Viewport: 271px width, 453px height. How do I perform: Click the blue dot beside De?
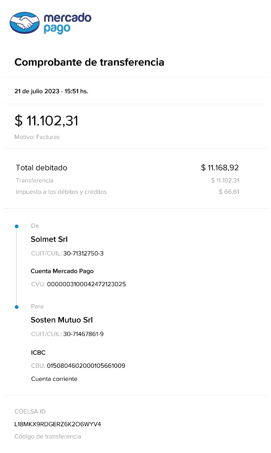coord(17,226)
